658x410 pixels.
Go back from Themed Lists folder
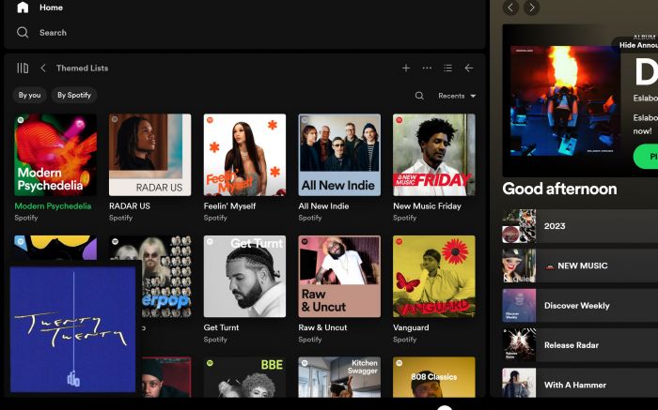(x=43, y=68)
